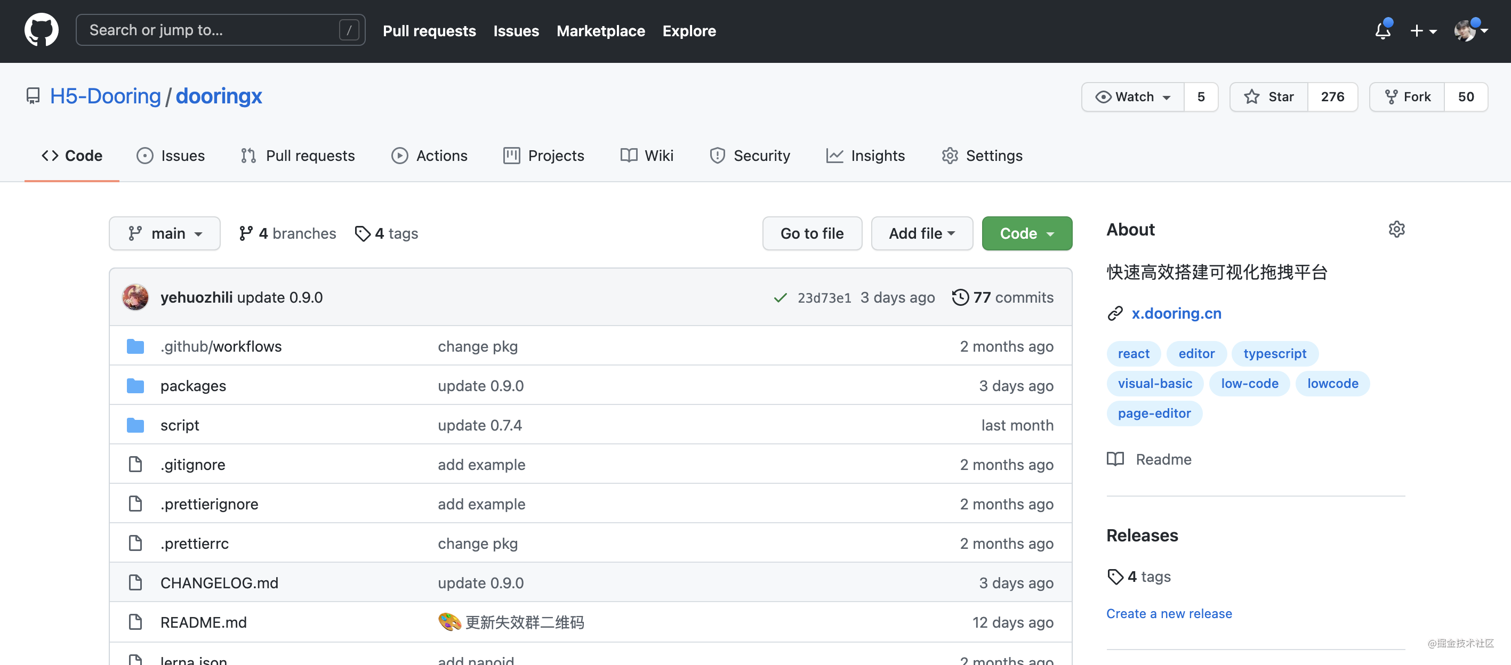Click the 4 tags icon beside branches
This screenshot has width=1511, height=665.
click(363, 233)
